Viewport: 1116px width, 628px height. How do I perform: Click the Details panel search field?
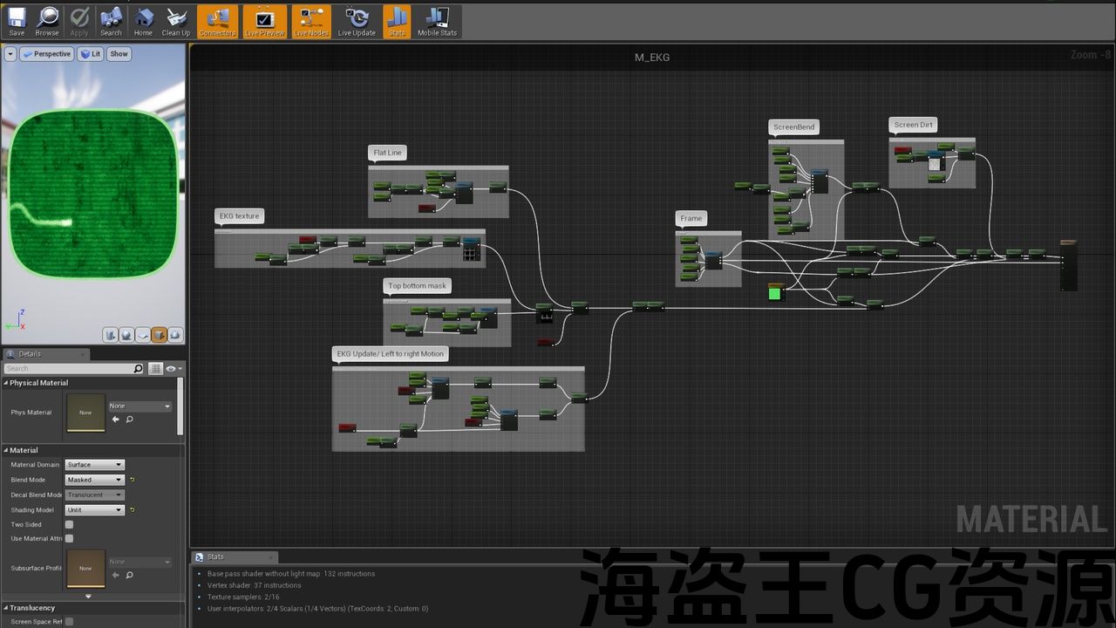pos(70,369)
